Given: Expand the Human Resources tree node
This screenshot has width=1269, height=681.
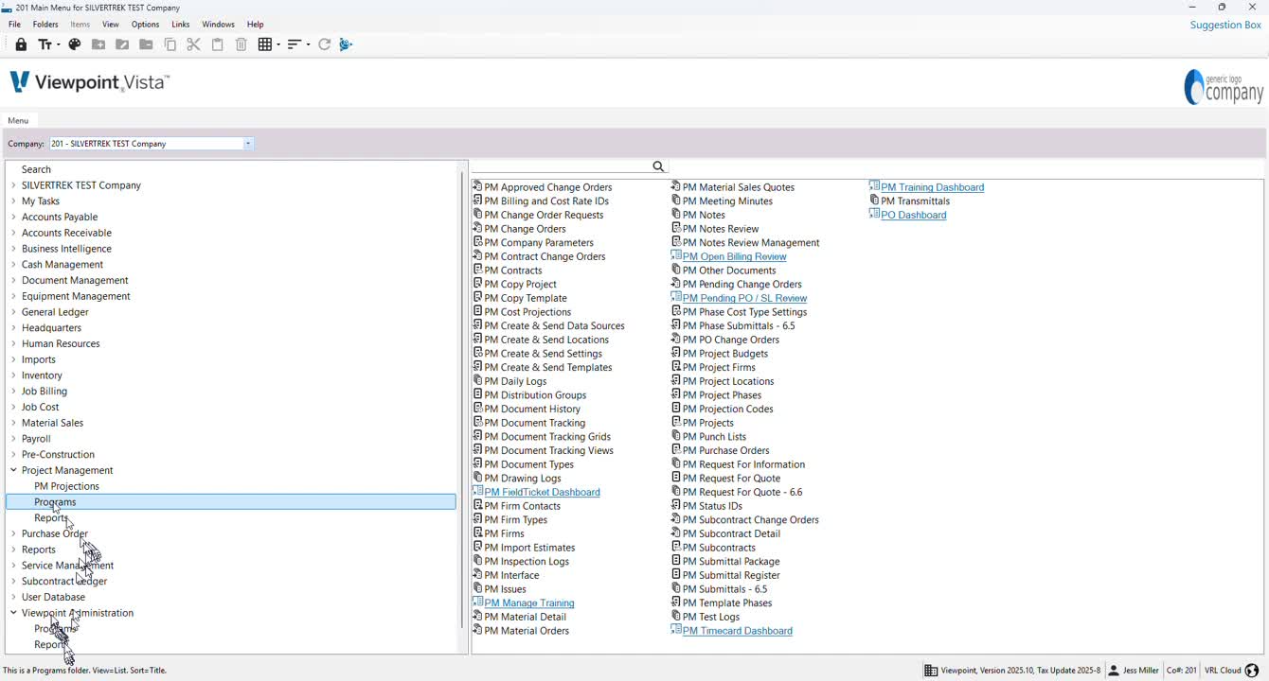Looking at the screenshot, I should [13, 343].
